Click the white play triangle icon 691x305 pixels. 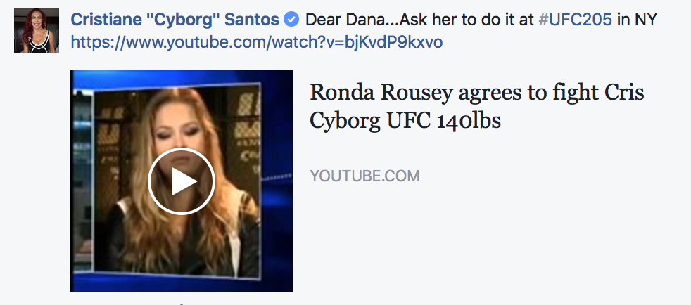[184, 181]
